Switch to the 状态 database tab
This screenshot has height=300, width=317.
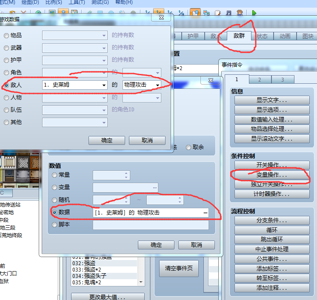(x=262, y=37)
